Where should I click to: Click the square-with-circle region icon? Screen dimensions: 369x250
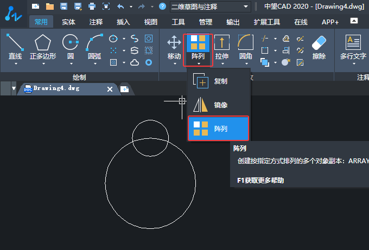tap(149, 39)
